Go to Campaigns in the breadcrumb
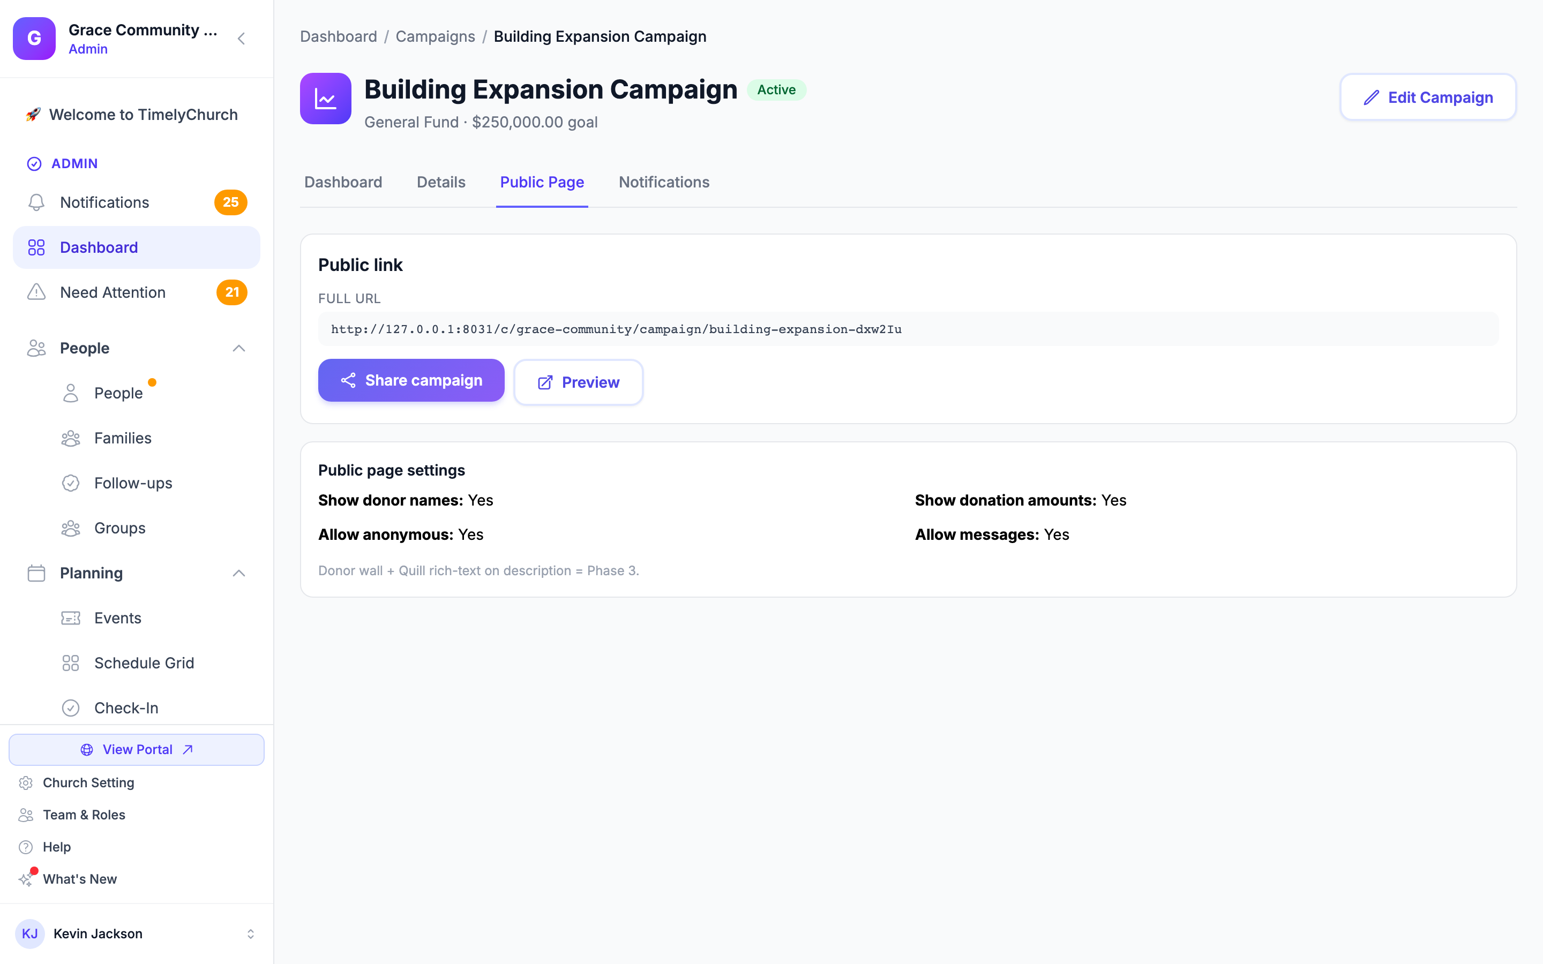Screen dimensions: 1543x964 tap(436, 36)
